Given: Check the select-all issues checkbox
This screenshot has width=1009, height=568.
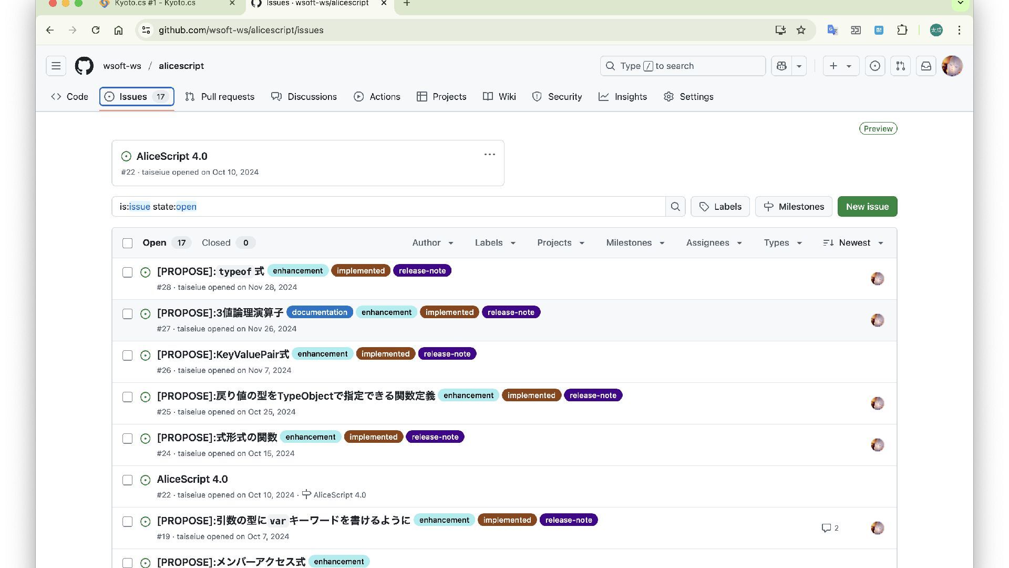Looking at the screenshot, I should tap(127, 243).
